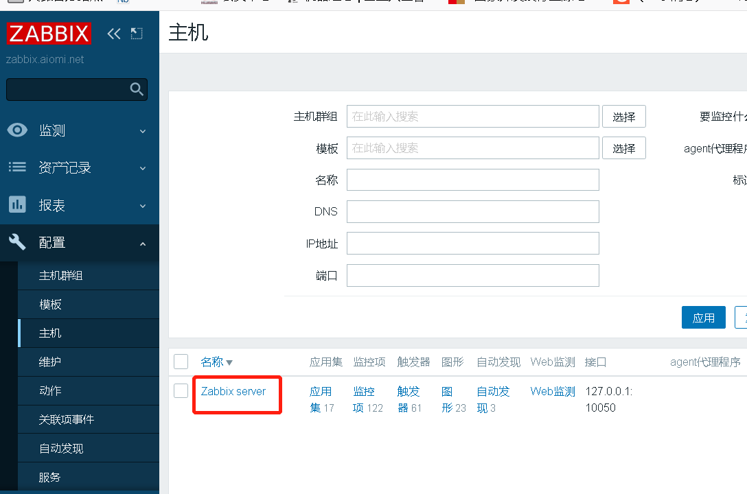Open 图形 23 link for Zabbix server
Viewport: 747px width, 494px height.
tap(454, 400)
